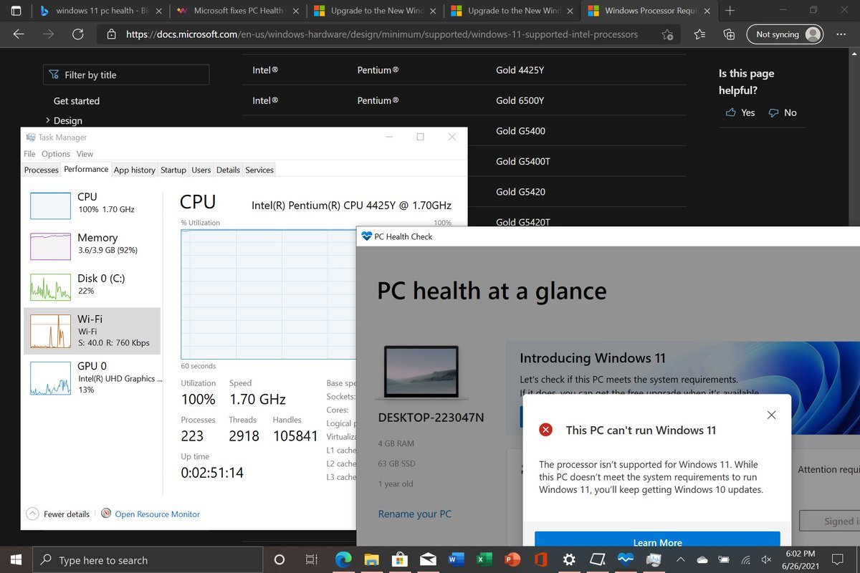Screen dimensions: 860x573
Task: Launch Excel from taskbar
Action: tap(484, 559)
